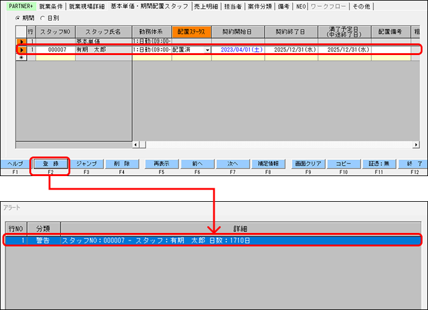
Task: Select the 期間 radio button
Action: pyautogui.click(x=18, y=18)
